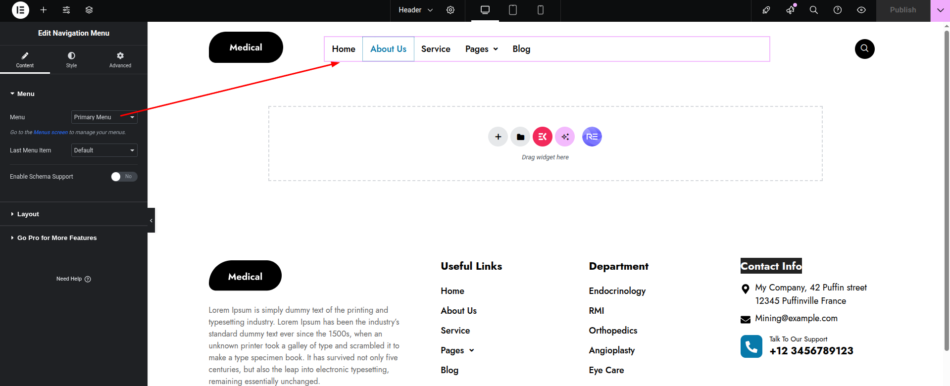Click the Publish button
Viewport: 950px width, 386px height.
pos(902,10)
